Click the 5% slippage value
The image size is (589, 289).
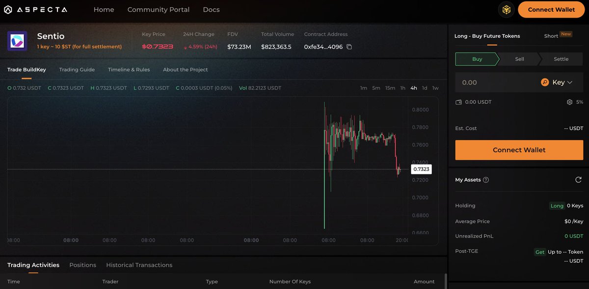(x=580, y=102)
